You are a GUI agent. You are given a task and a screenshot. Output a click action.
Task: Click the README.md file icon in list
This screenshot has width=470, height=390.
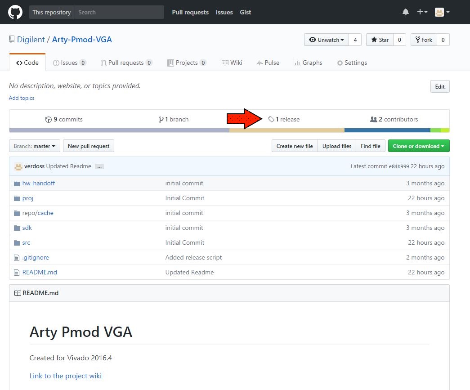click(17, 273)
